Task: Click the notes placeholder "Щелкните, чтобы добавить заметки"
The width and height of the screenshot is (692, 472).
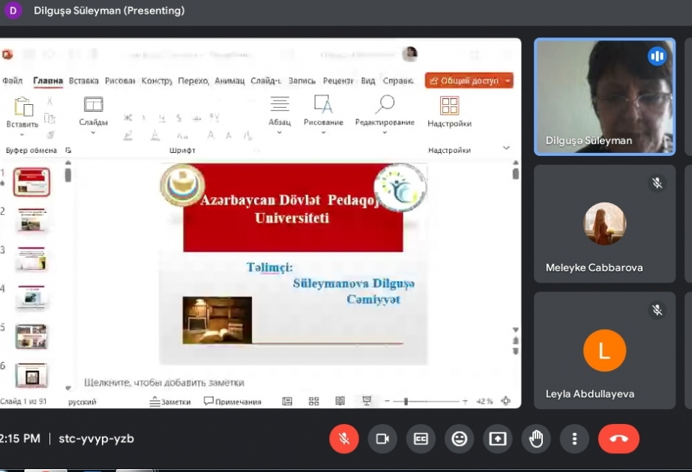Action: [164, 382]
